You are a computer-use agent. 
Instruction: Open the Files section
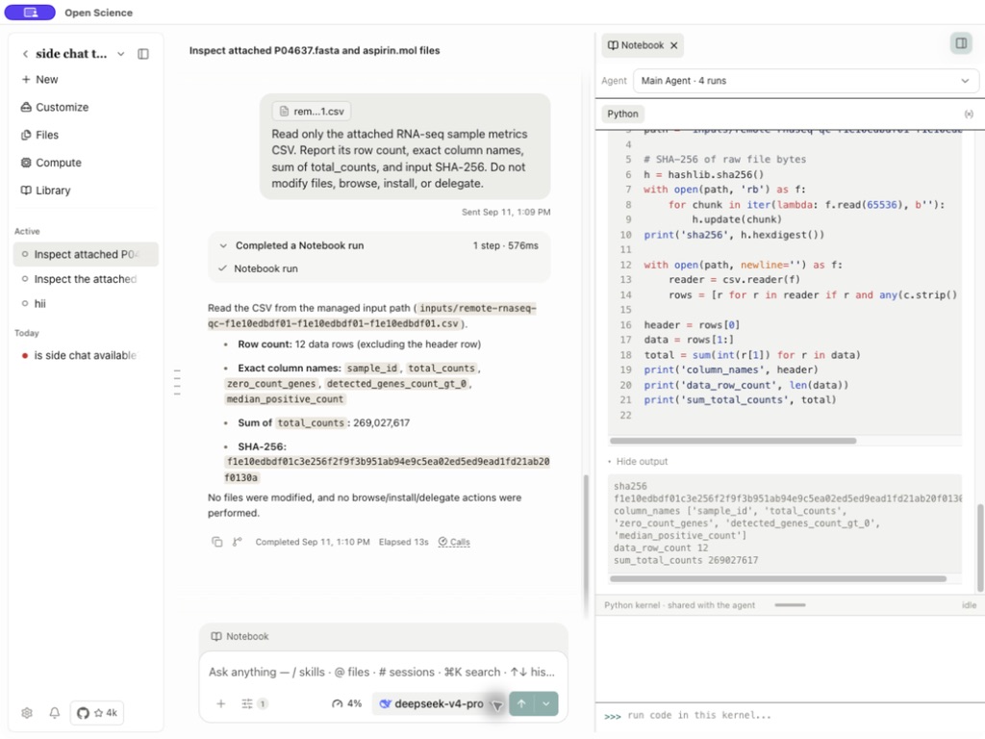click(39, 135)
